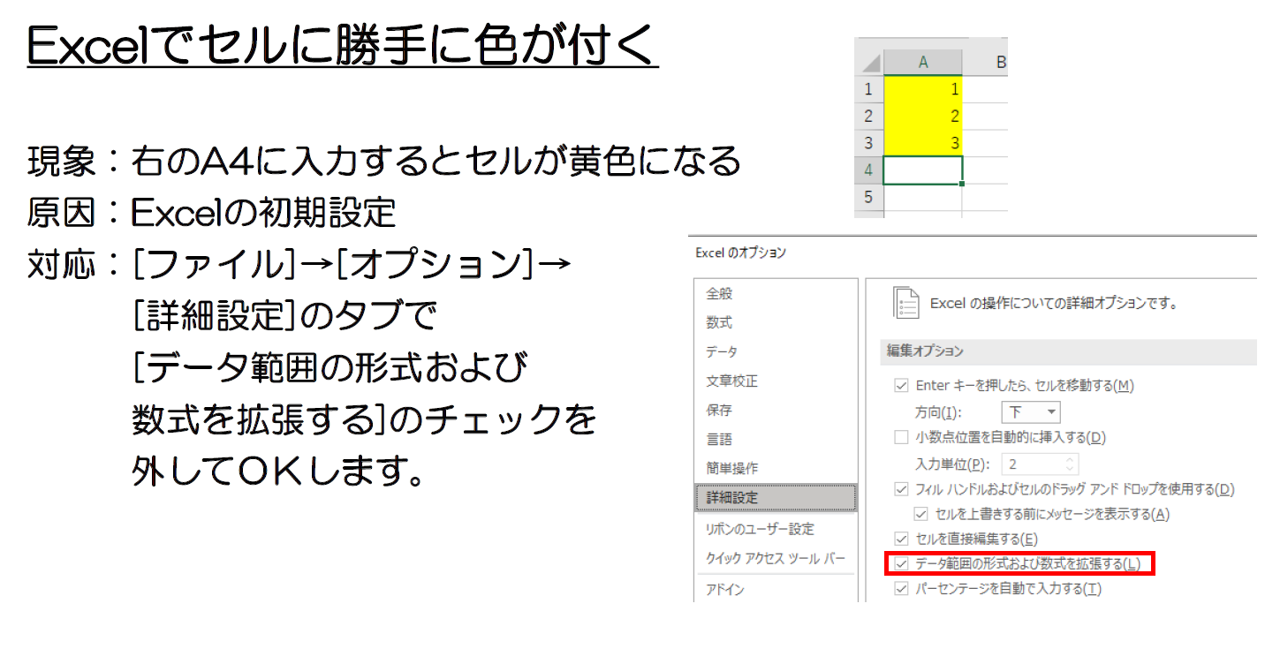Select the empty cell A4
1265x664 pixels.
click(x=922, y=170)
